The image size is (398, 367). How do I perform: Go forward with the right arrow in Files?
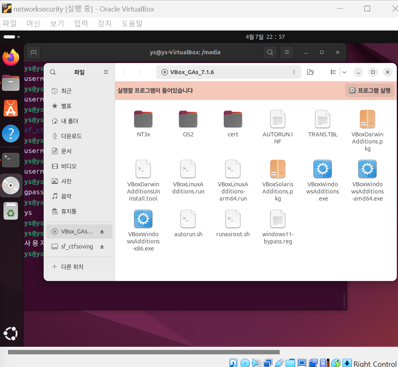coord(140,72)
